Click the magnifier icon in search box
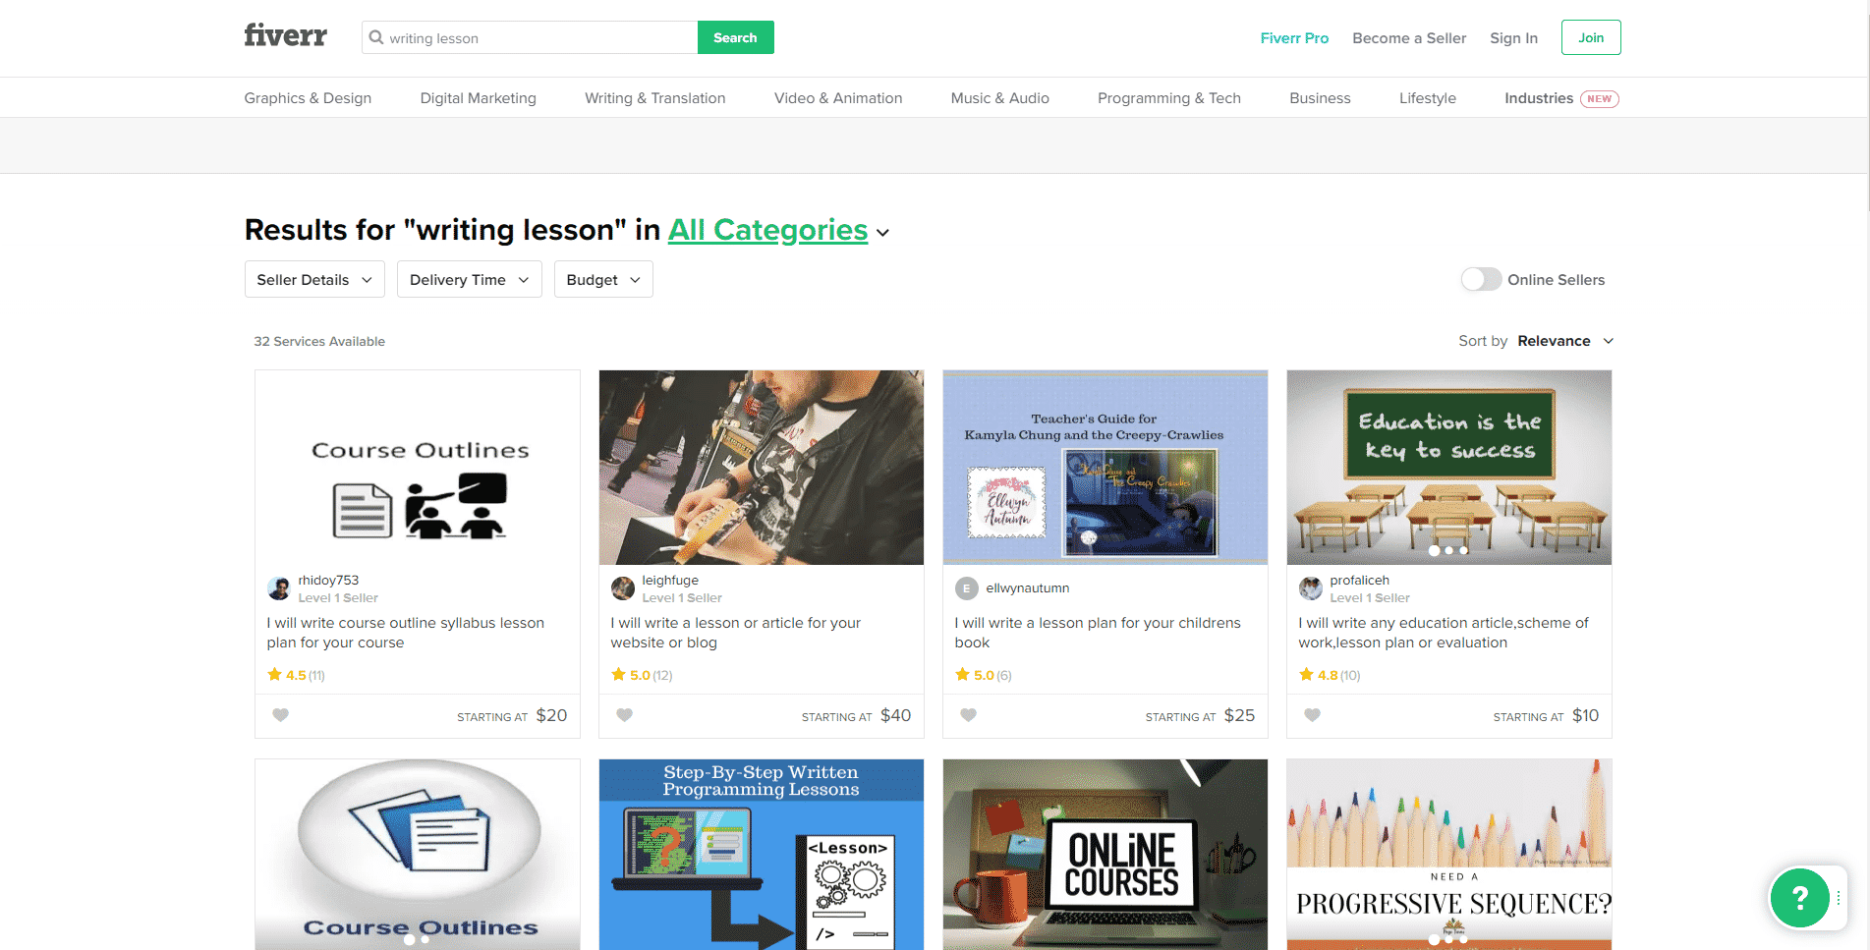The width and height of the screenshot is (1870, 950). coord(376,37)
